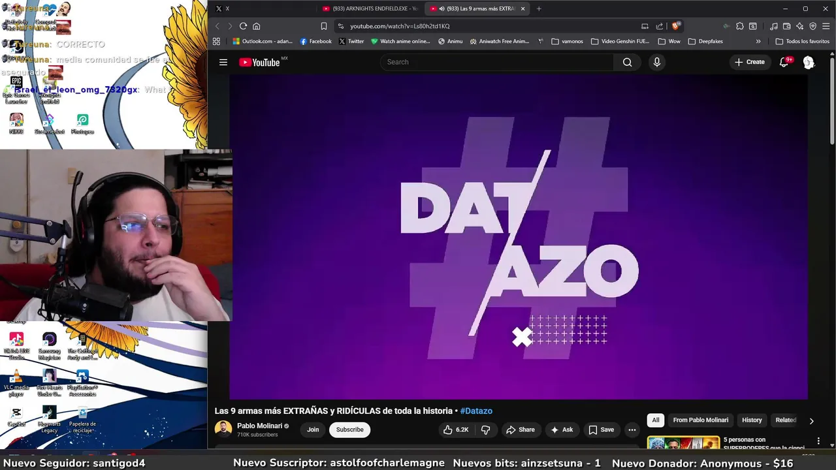Open Hogwarts Legacy desktop shortcut
This screenshot has width=836, height=470.
[x=49, y=419]
